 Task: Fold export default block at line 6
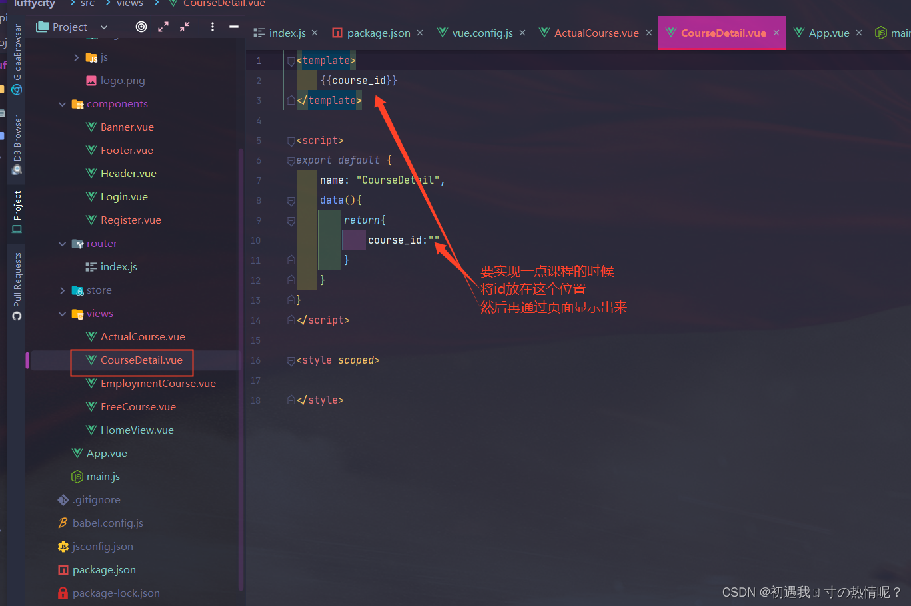pyautogui.click(x=291, y=160)
